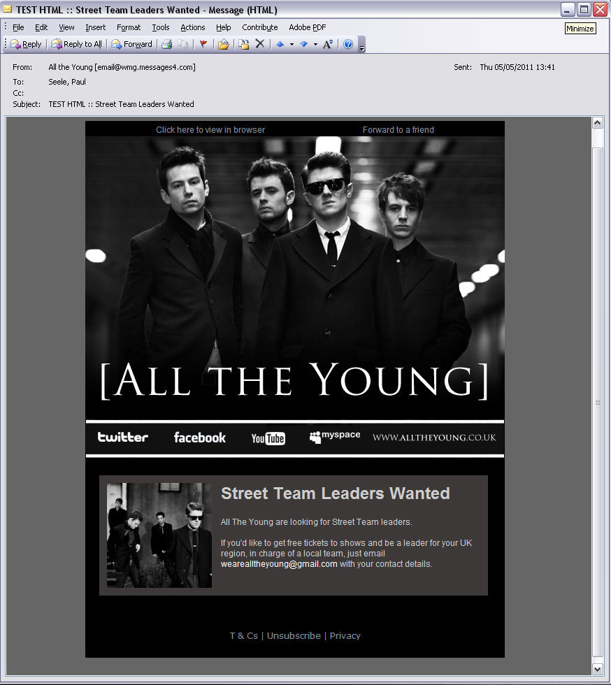Flag the message for follow up
The image size is (611, 685).
(x=203, y=44)
